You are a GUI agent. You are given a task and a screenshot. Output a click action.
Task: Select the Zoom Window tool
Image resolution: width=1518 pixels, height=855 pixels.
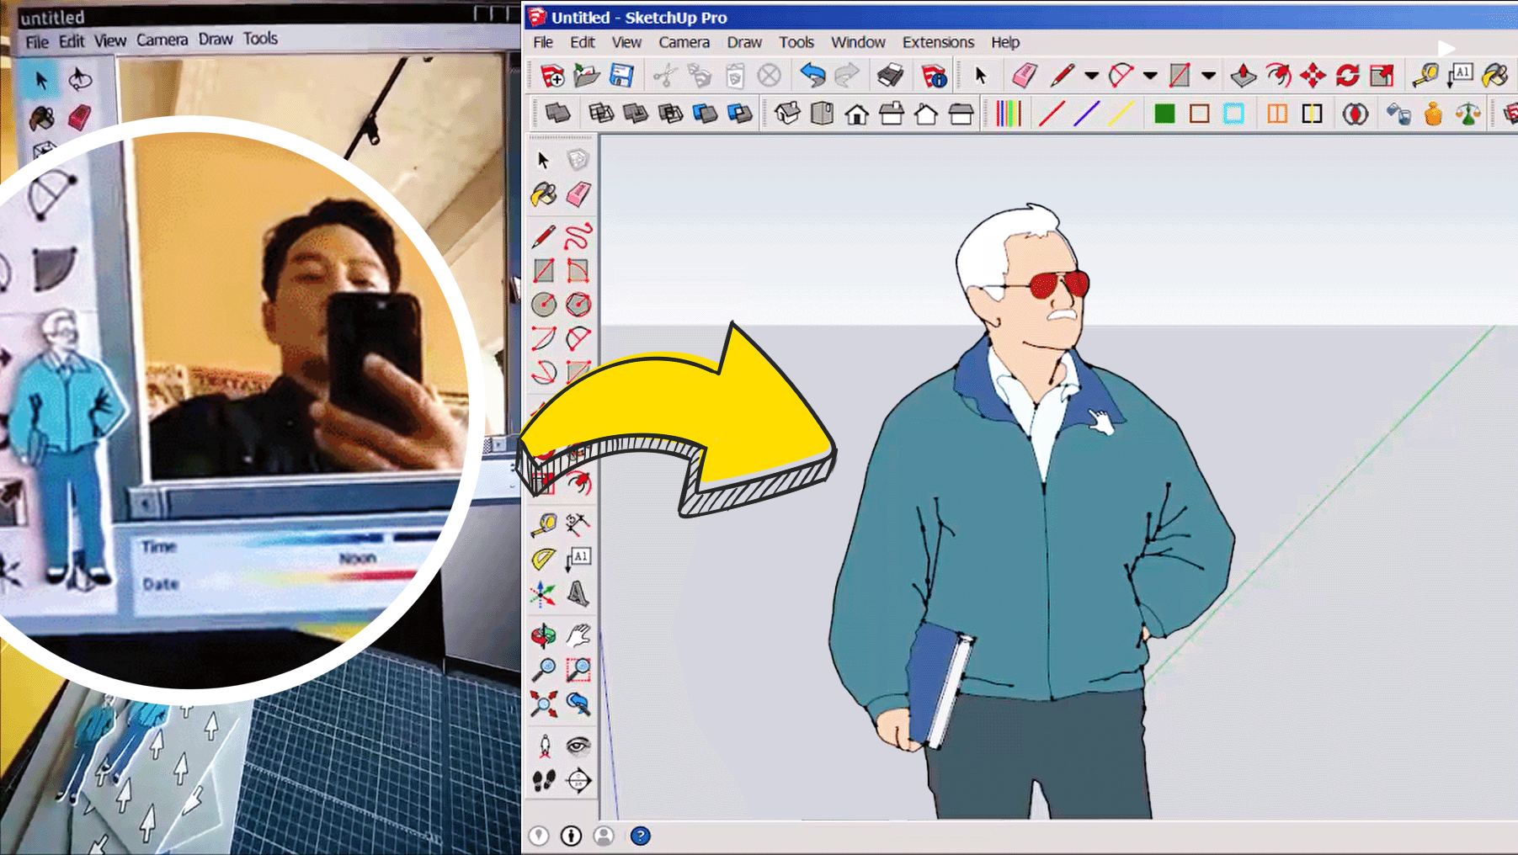[578, 669]
